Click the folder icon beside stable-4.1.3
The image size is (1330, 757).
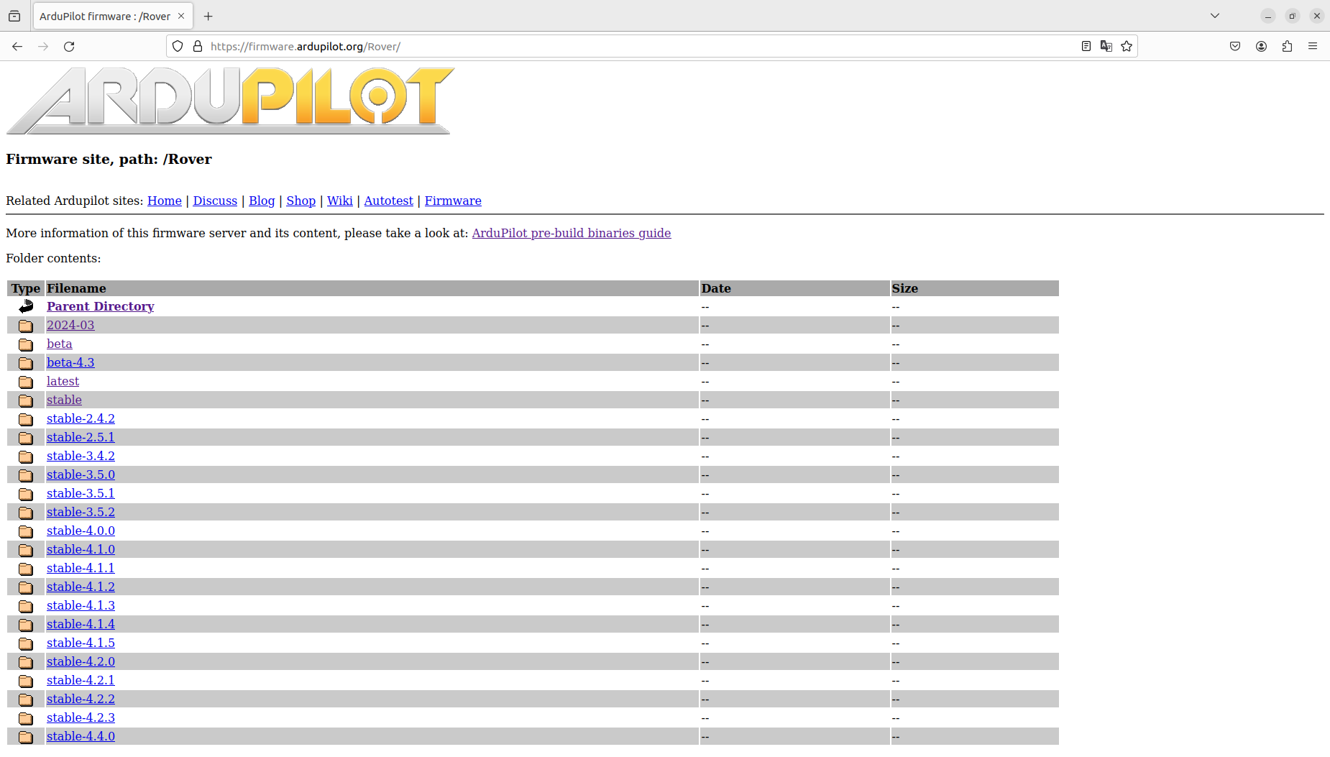tap(26, 606)
